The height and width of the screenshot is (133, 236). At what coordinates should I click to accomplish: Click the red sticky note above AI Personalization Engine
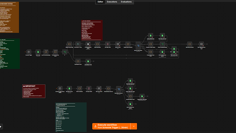[92, 30]
